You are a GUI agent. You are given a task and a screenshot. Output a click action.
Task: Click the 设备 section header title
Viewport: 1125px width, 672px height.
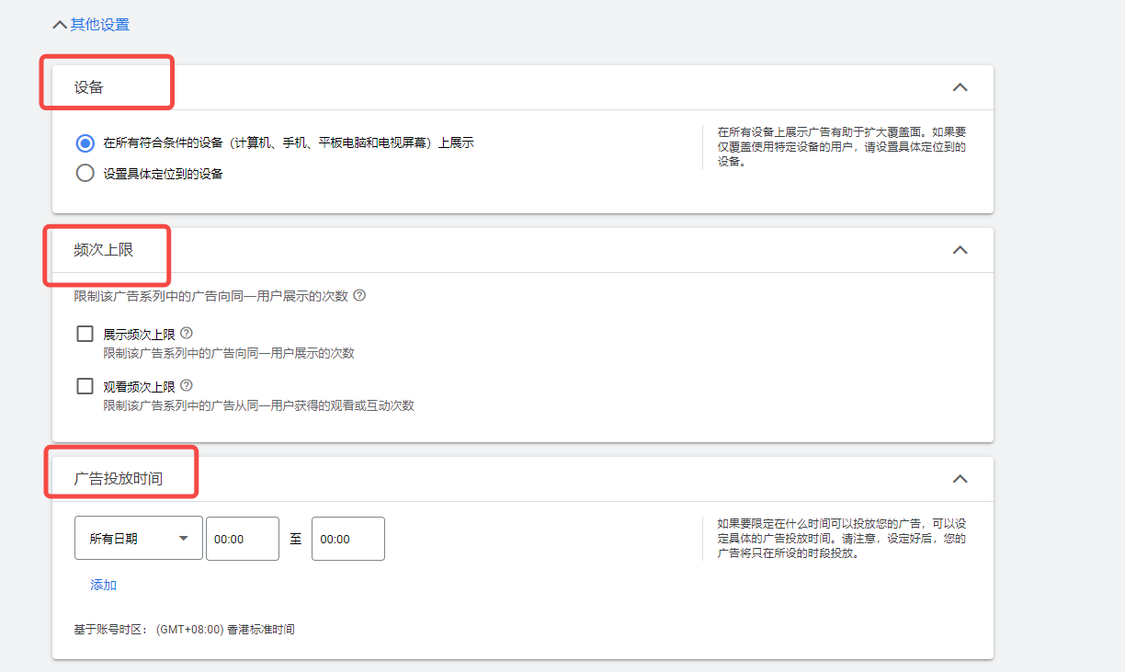pyautogui.click(x=89, y=87)
